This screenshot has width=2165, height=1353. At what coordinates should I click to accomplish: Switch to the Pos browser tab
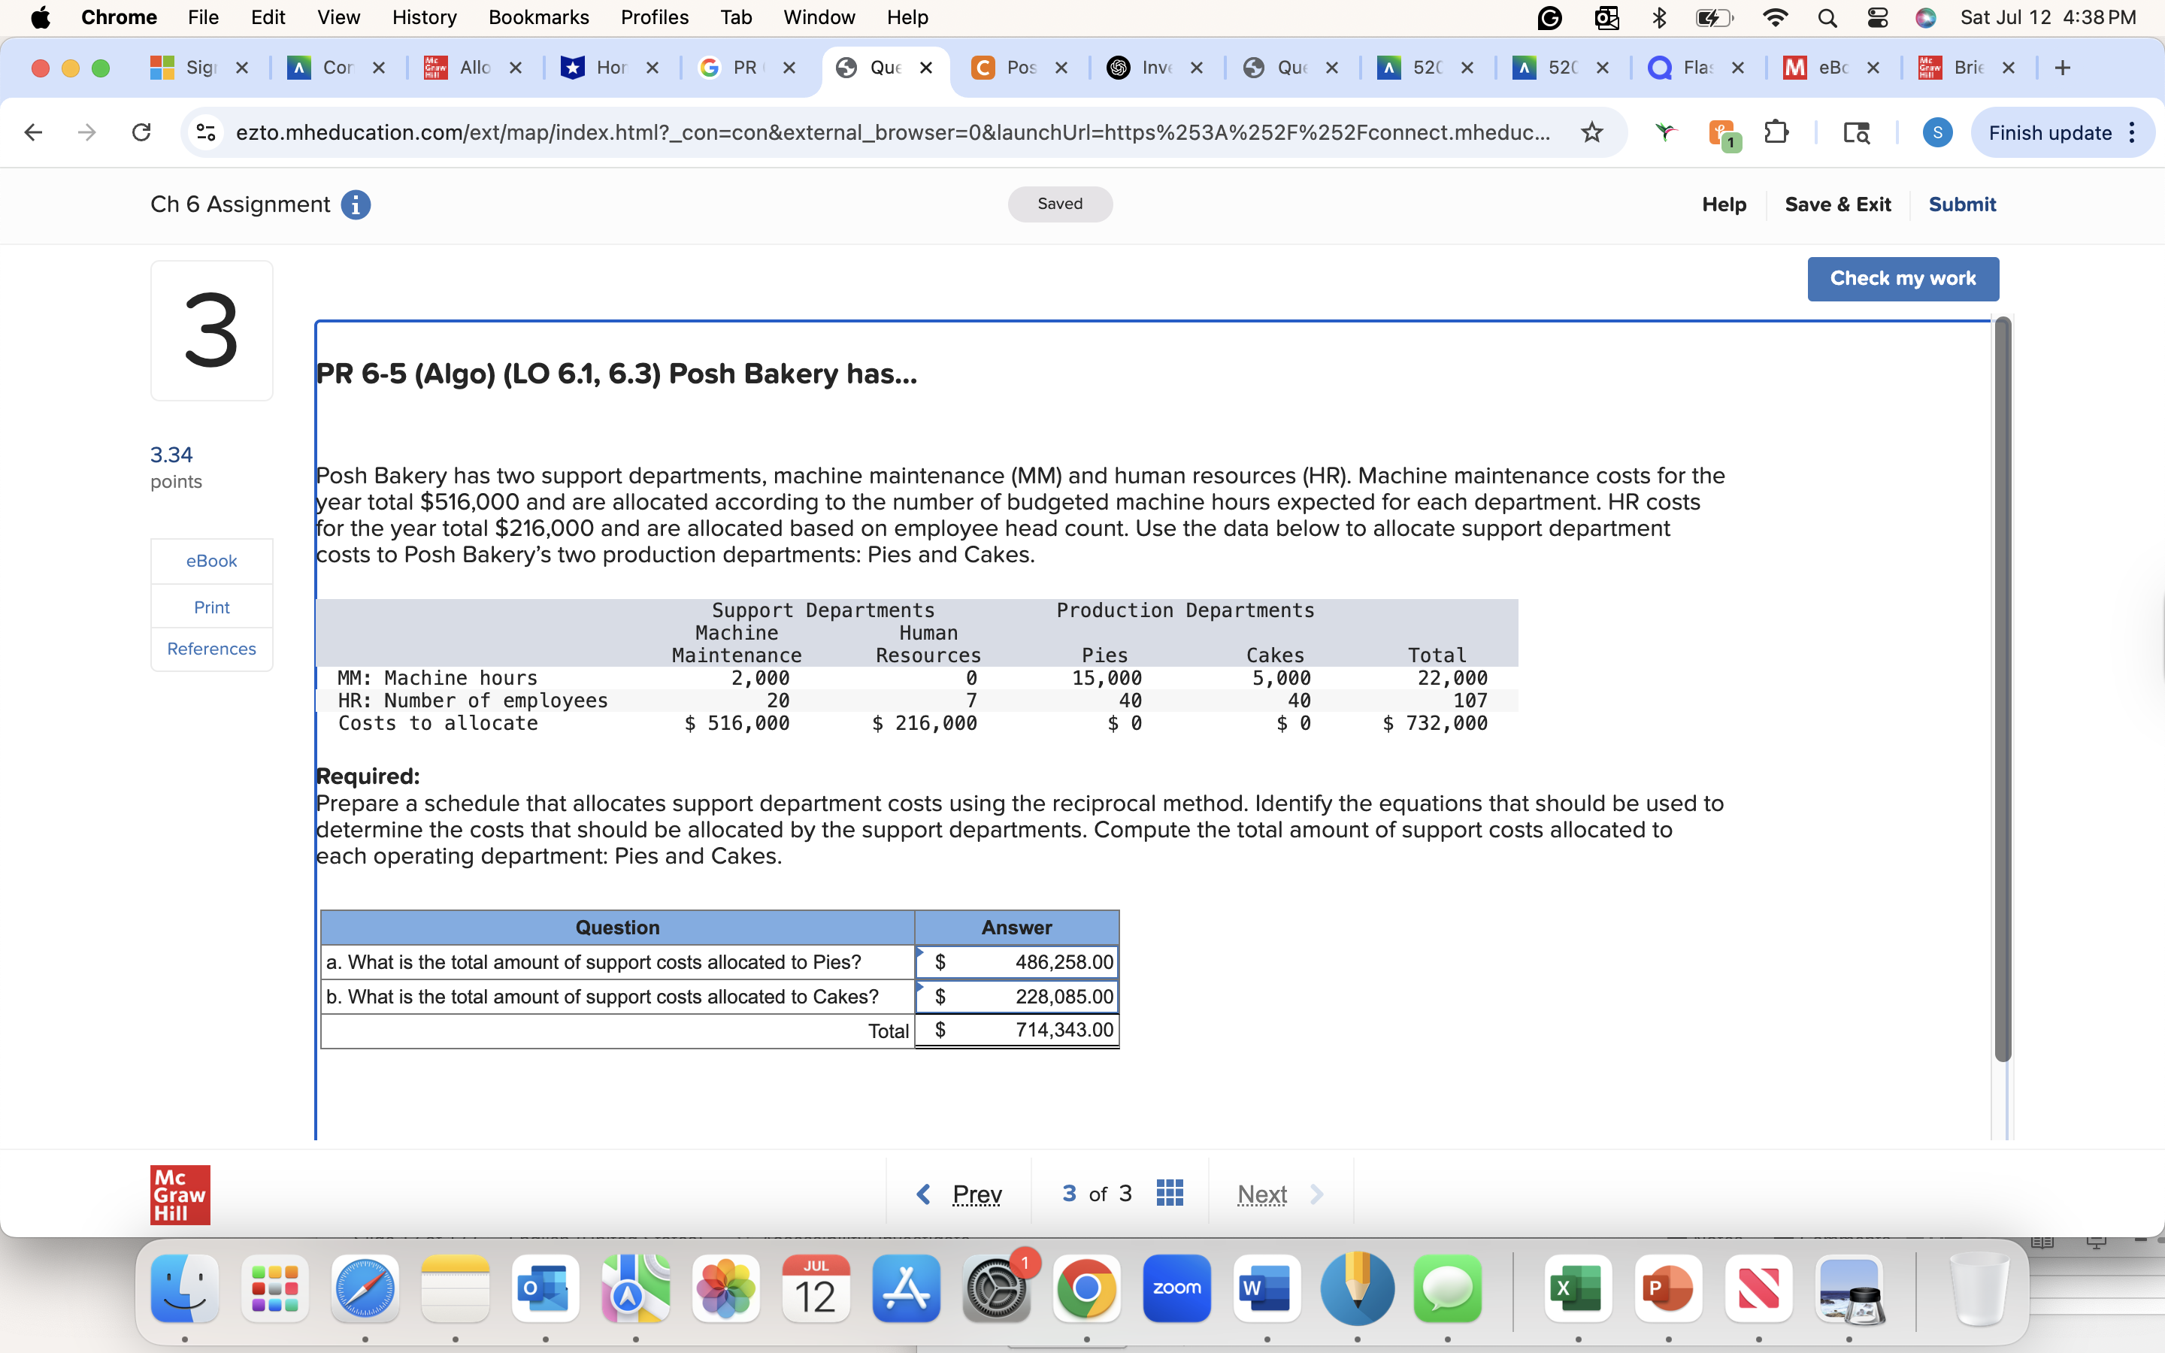click(1020, 67)
